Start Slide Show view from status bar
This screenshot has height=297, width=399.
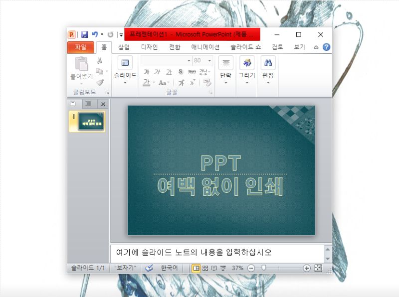tap(223, 268)
